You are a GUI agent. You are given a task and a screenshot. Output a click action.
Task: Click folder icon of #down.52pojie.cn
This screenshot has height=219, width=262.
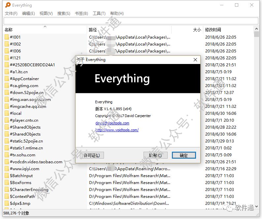tap(7, 93)
